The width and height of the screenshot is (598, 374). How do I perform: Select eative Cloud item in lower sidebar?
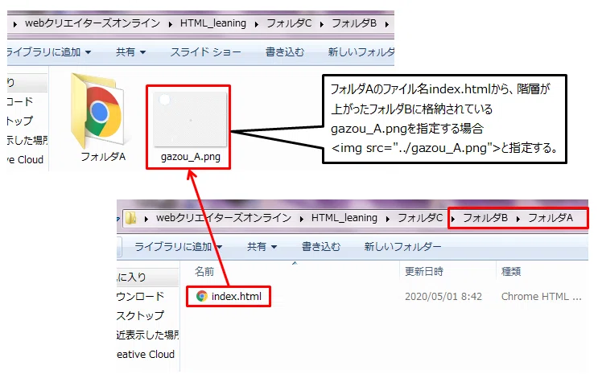tap(146, 354)
